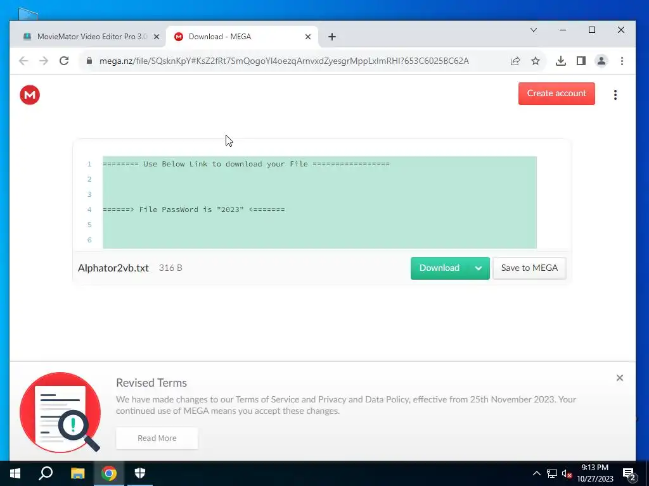This screenshot has height=486, width=649.
Task: Click the 316 B file size
Action: tap(170, 268)
